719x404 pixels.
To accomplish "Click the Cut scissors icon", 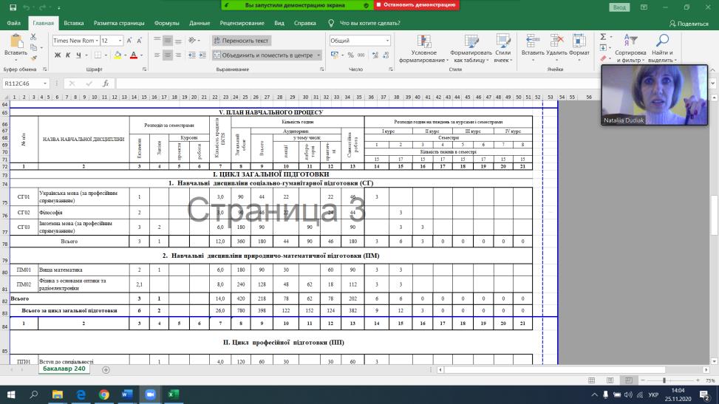I will 33,37.
